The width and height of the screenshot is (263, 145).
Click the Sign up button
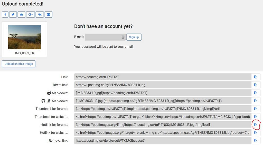pyautogui.click(x=134, y=37)
